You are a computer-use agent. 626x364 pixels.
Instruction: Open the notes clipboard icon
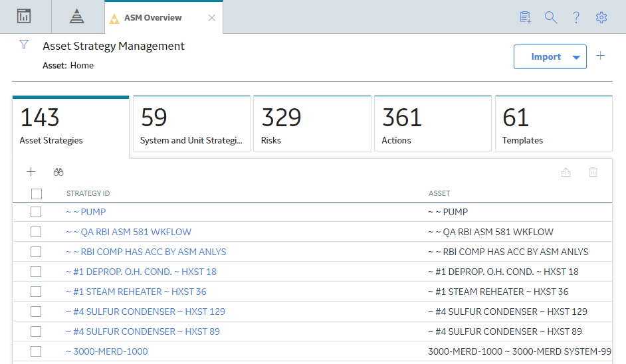point(526,17)
